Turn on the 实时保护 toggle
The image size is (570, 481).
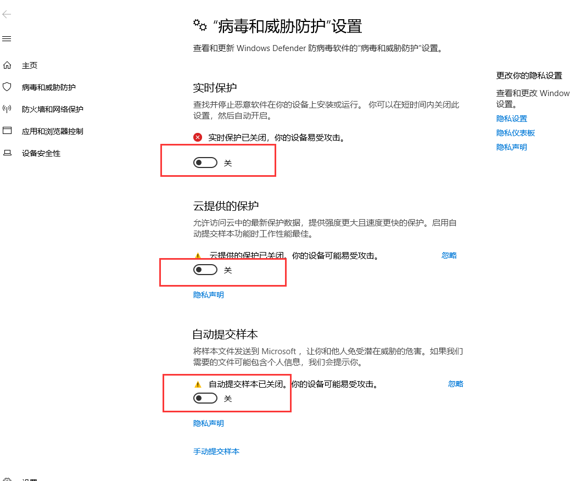[x=205, y=163]
